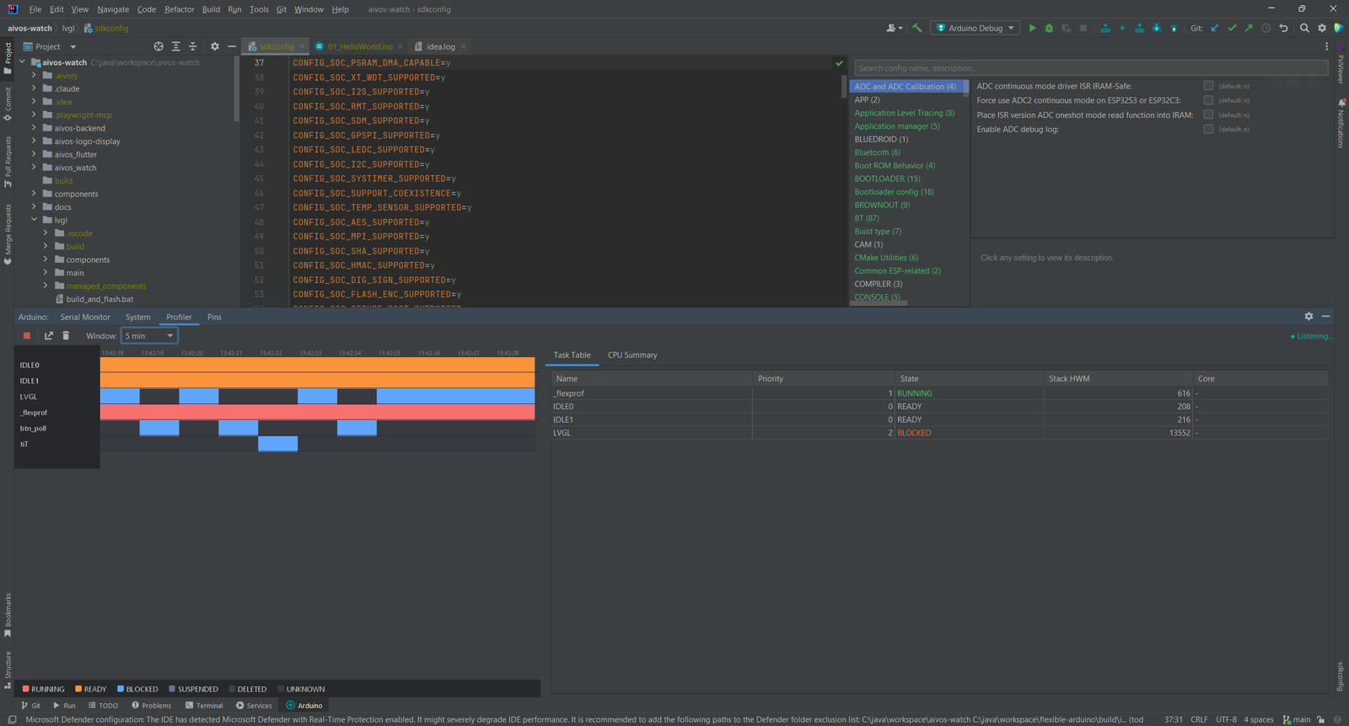Image resolution: width=1349 pixels, height=726 pixels.
Task: Click the Build project hammer icon
Action: (916, 28)
